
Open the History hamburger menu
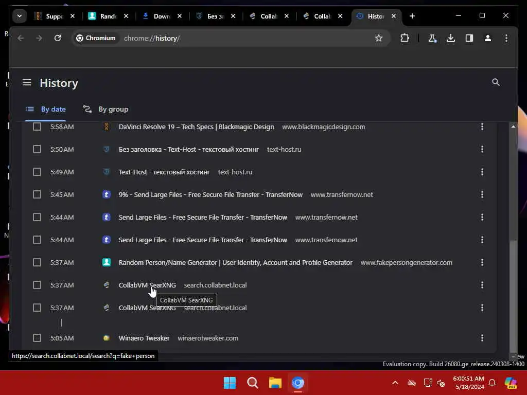click(27, 83)
